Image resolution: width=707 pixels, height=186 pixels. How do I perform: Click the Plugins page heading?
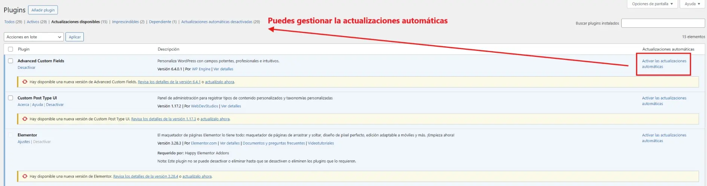[x=15, y=10]
